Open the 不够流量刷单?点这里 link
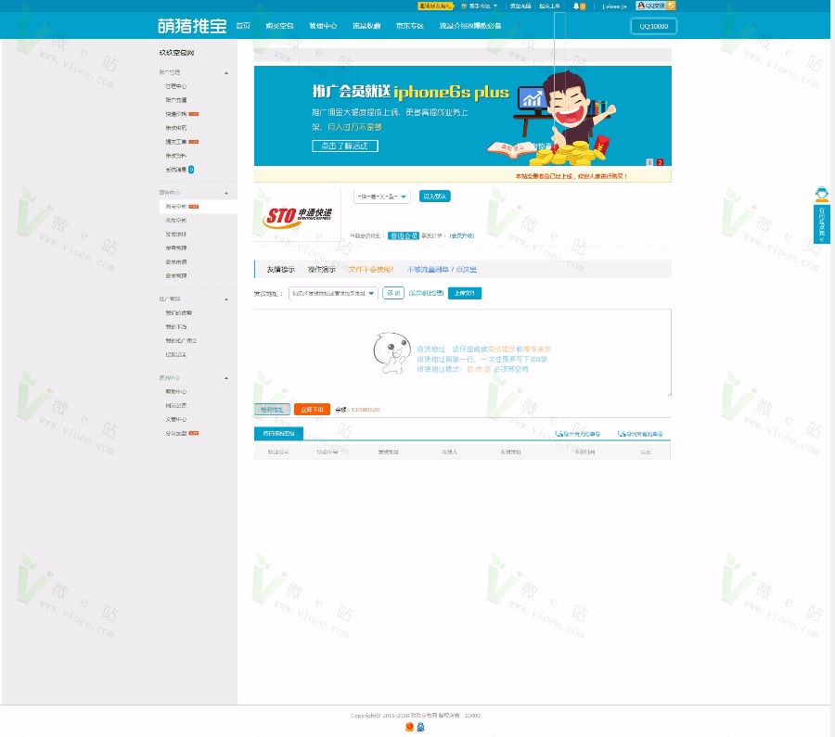Image resolution: width=835 pixels, height=737 pixels. 442,269
